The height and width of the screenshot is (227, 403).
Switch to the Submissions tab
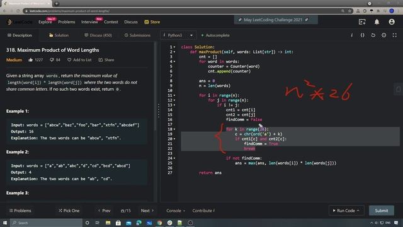click(x=137, y=35)
